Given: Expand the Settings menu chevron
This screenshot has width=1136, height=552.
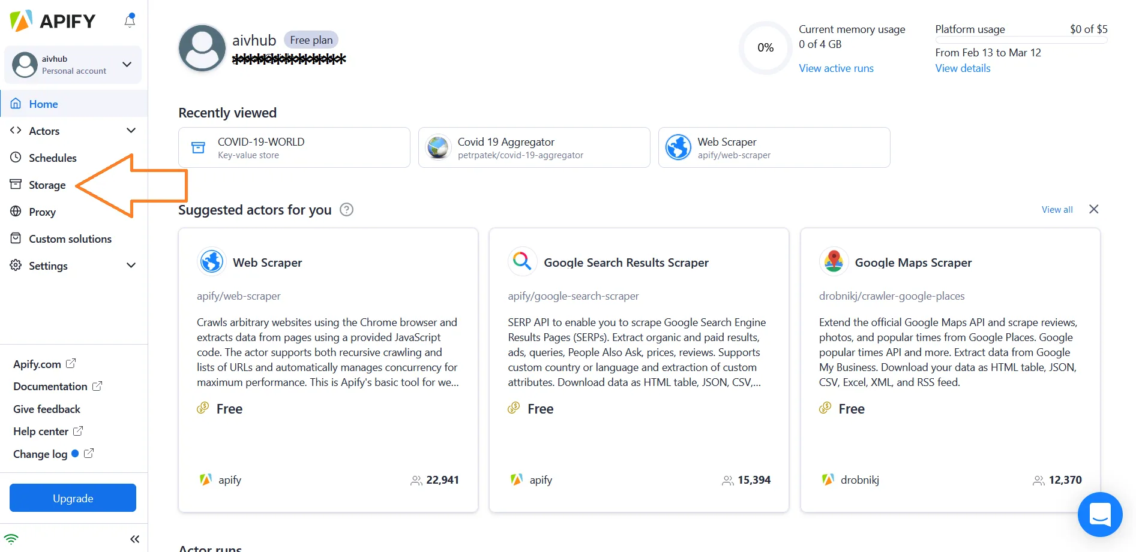Looking at the screenshot, I should click(x=131, y=266).
